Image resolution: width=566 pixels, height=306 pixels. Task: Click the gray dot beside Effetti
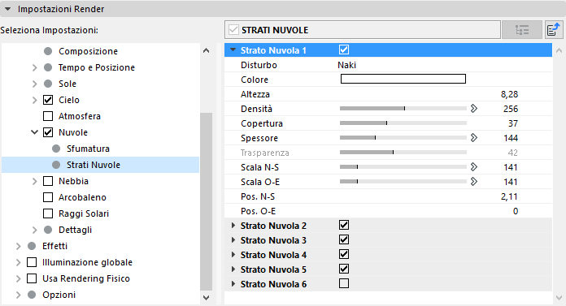[32, 246]
